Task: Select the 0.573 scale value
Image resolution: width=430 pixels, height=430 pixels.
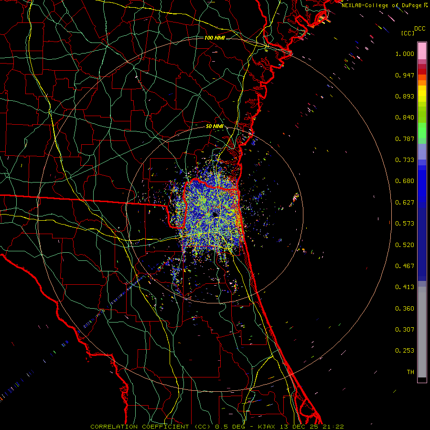Action: click(405, 224)
